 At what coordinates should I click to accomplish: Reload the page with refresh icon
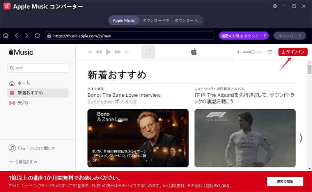[37, 36]
